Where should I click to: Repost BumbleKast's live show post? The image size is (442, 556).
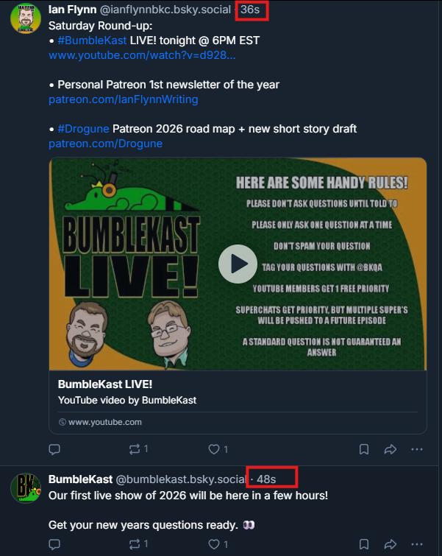coord(135,544)
